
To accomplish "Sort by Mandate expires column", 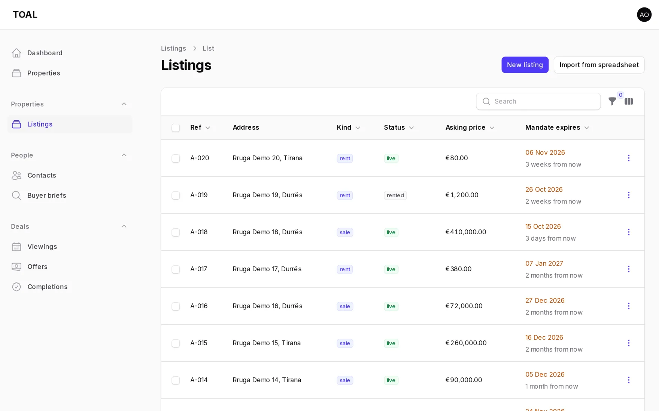I will (557, 127).
